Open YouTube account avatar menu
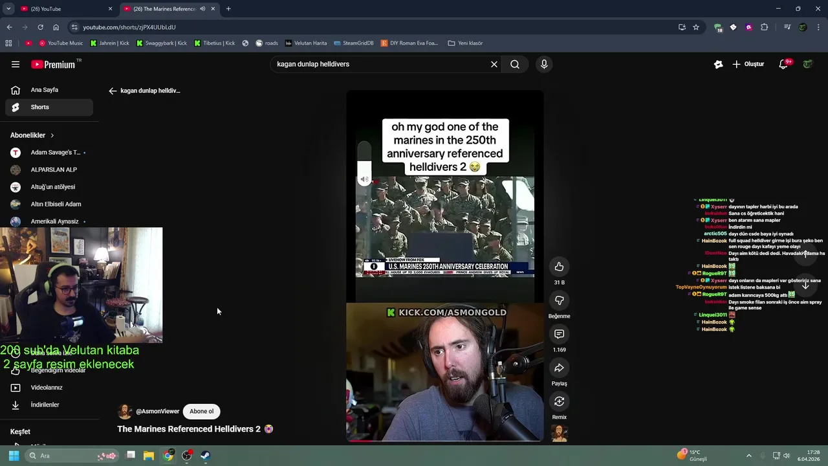The image size is (828, 466). pos(808,64)
